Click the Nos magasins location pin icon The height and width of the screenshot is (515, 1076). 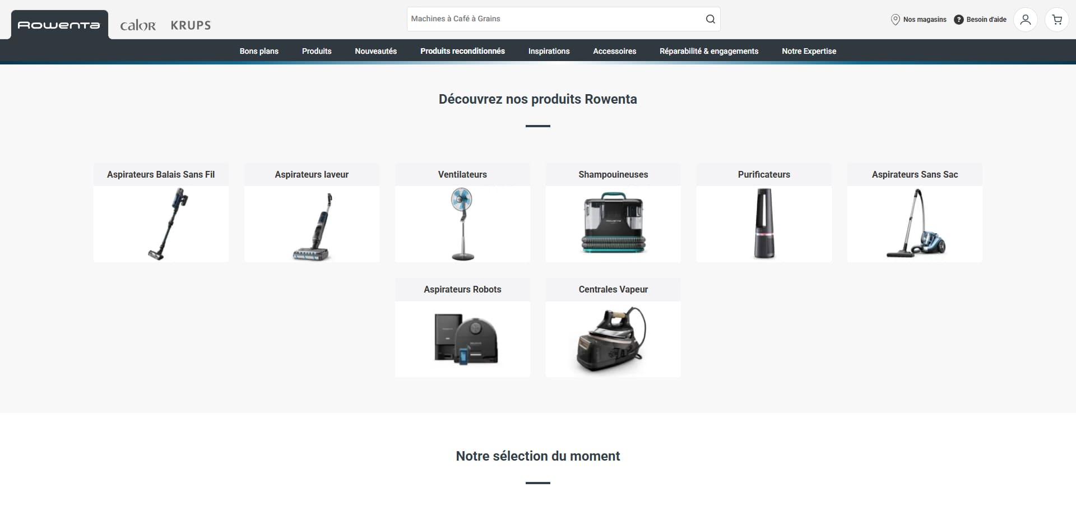tap(896, 20)
